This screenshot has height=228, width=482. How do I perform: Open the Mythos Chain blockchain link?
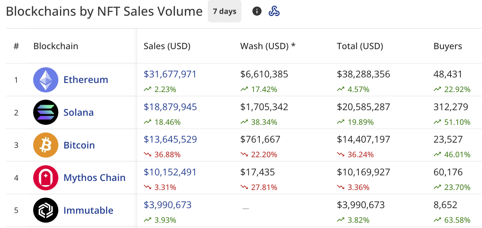click(x=95, y=178)
